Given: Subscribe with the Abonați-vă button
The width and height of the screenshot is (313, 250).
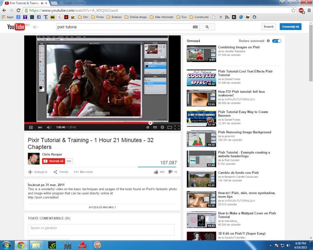Looking at the screenshot, I should (54, 161).
